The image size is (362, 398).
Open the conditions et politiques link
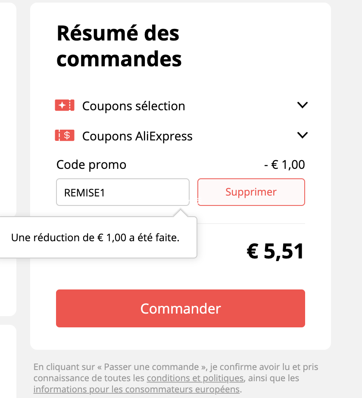(x=195, y=378)
